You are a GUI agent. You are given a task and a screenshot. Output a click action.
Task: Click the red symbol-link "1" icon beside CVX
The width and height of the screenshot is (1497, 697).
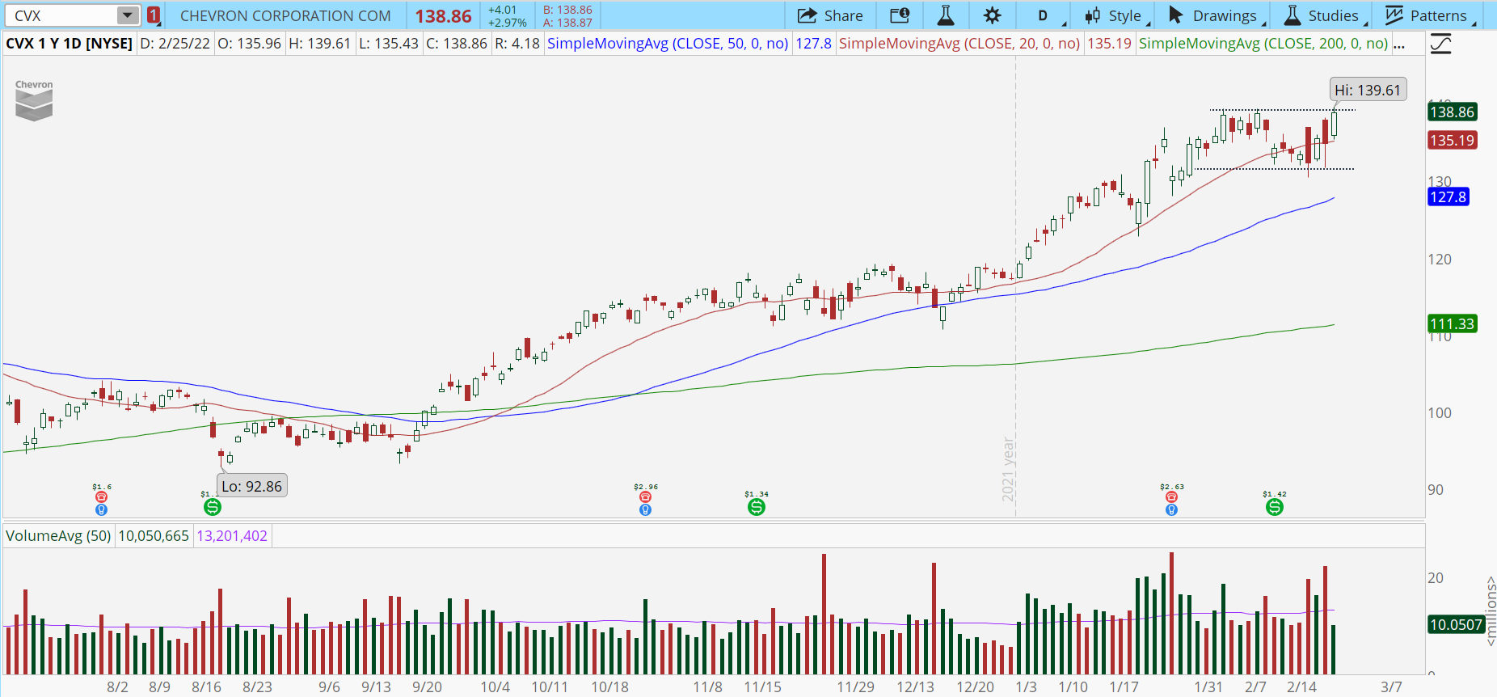154,15
